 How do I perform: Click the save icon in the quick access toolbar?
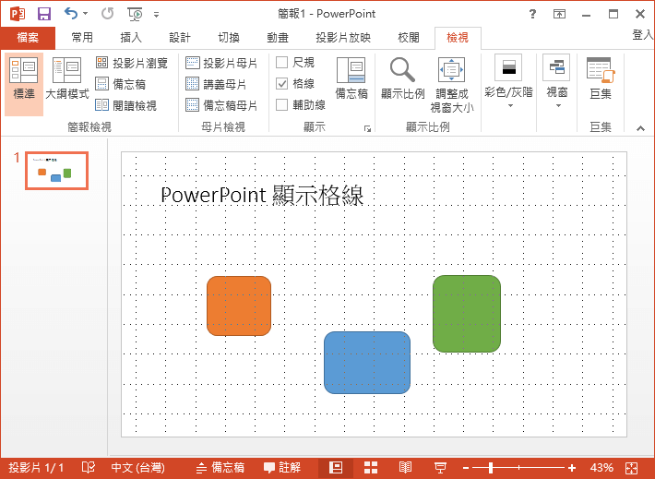tap(44, 14)
